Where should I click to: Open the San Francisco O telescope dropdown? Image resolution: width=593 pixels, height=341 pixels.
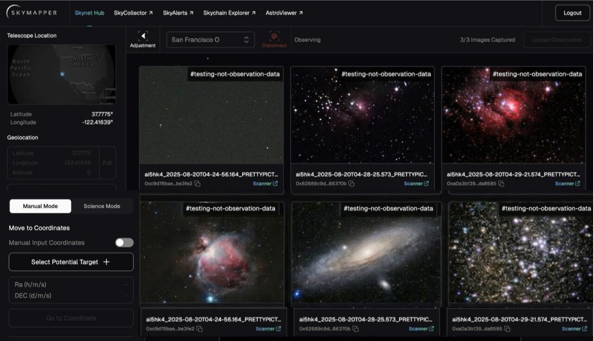coord(210,40)
